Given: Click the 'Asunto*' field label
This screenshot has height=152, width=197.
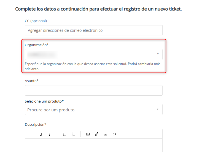Looking at the screenshot, I should pos(32,81).
